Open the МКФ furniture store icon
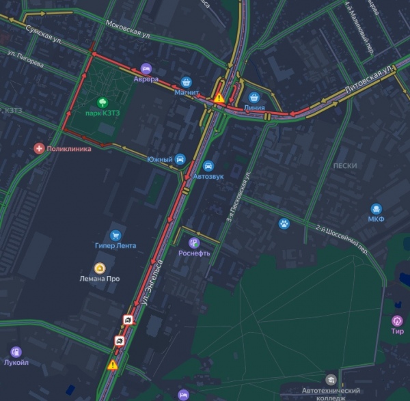The width and height of the screenshot is (410, 401). pos(377,209)
